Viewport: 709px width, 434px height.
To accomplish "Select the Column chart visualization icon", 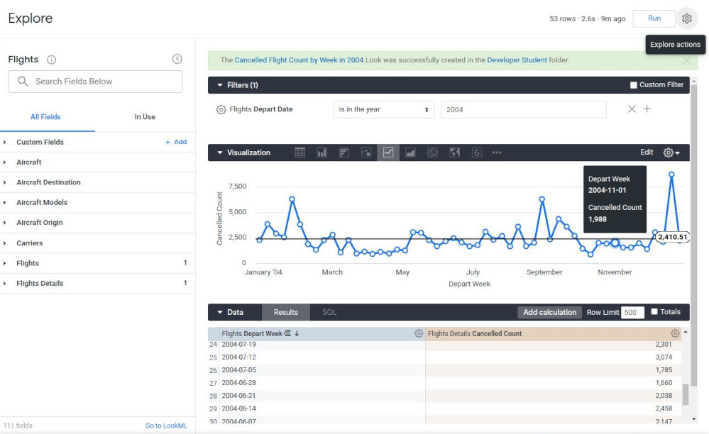I will [x=322, y=152].
